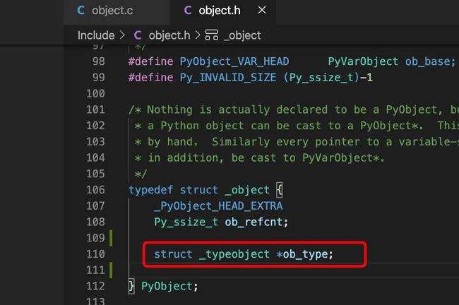Image resolution: width=459 pixels, height=305 pixels.
Task: Click the C file icon on object.c tab
Action: click(81, 11)
